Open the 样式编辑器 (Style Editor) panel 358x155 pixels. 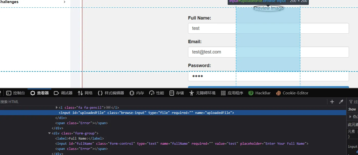click(111, 93)
